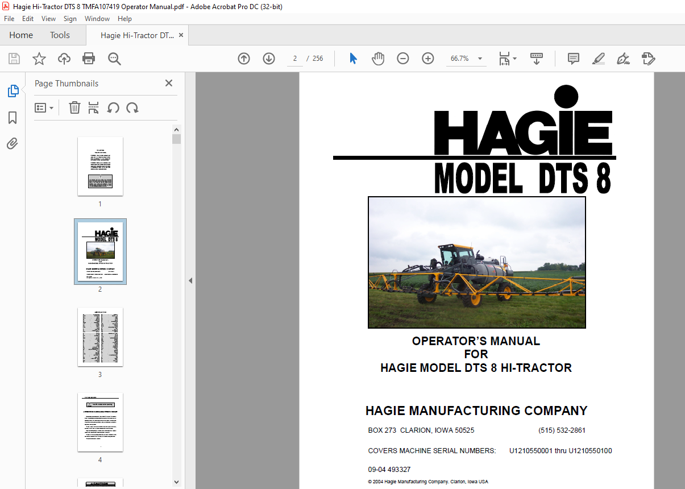Viewport: 685px width, 489px height.
Task: Select the Hagie Hi-Tractor document tab
Action: pos(137,35)
